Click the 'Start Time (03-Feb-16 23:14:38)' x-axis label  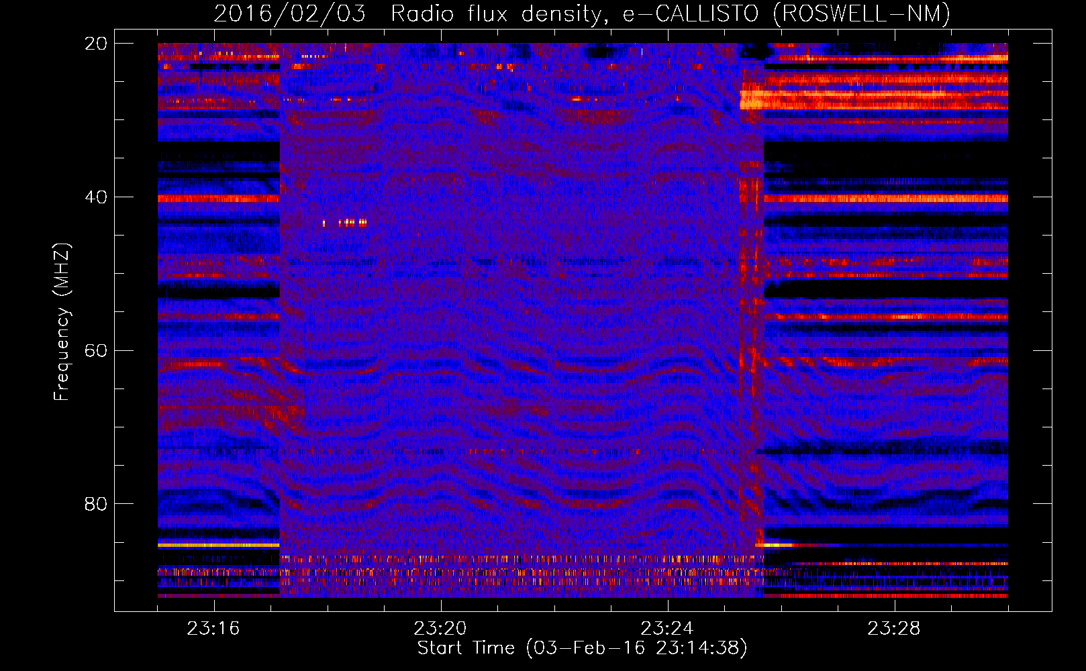coord(582,648)
